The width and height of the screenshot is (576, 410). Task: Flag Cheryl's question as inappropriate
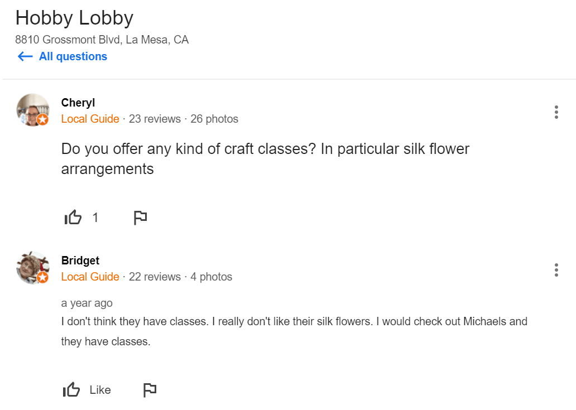pos(140,218)
